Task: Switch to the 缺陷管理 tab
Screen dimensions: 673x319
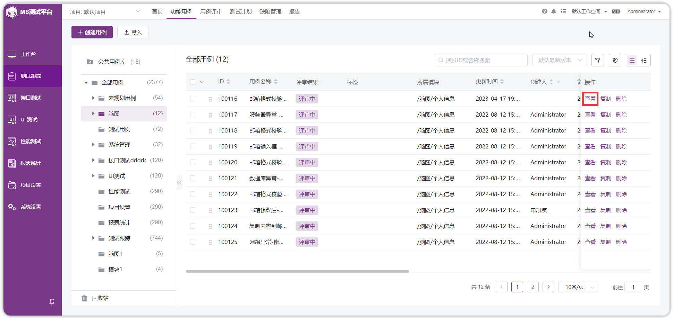Action: (271, 11)
